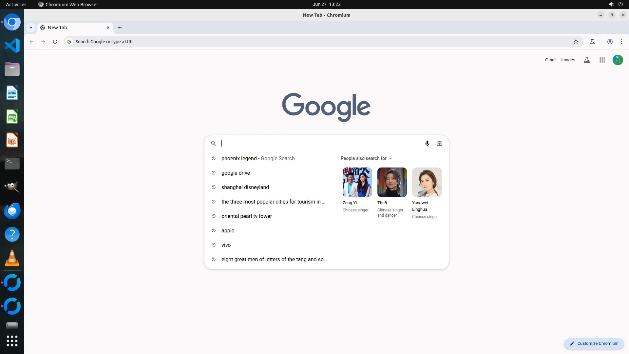This screenshot has height=354, width=629.
Task: Reload the current page
Action: 55,42
